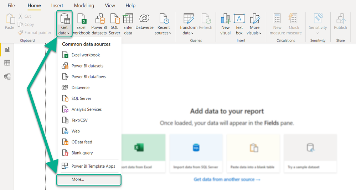Click the Import data from Excel card

point(144,153)
